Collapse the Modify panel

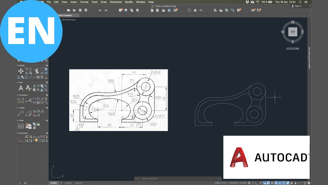(x=18, y=66)
